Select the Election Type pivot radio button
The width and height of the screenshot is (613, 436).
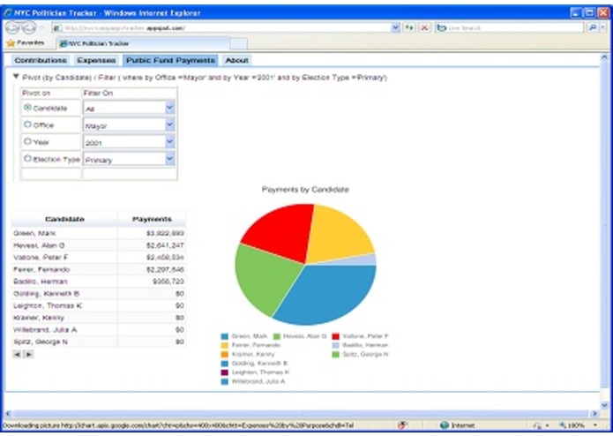(x=27, y=159)
